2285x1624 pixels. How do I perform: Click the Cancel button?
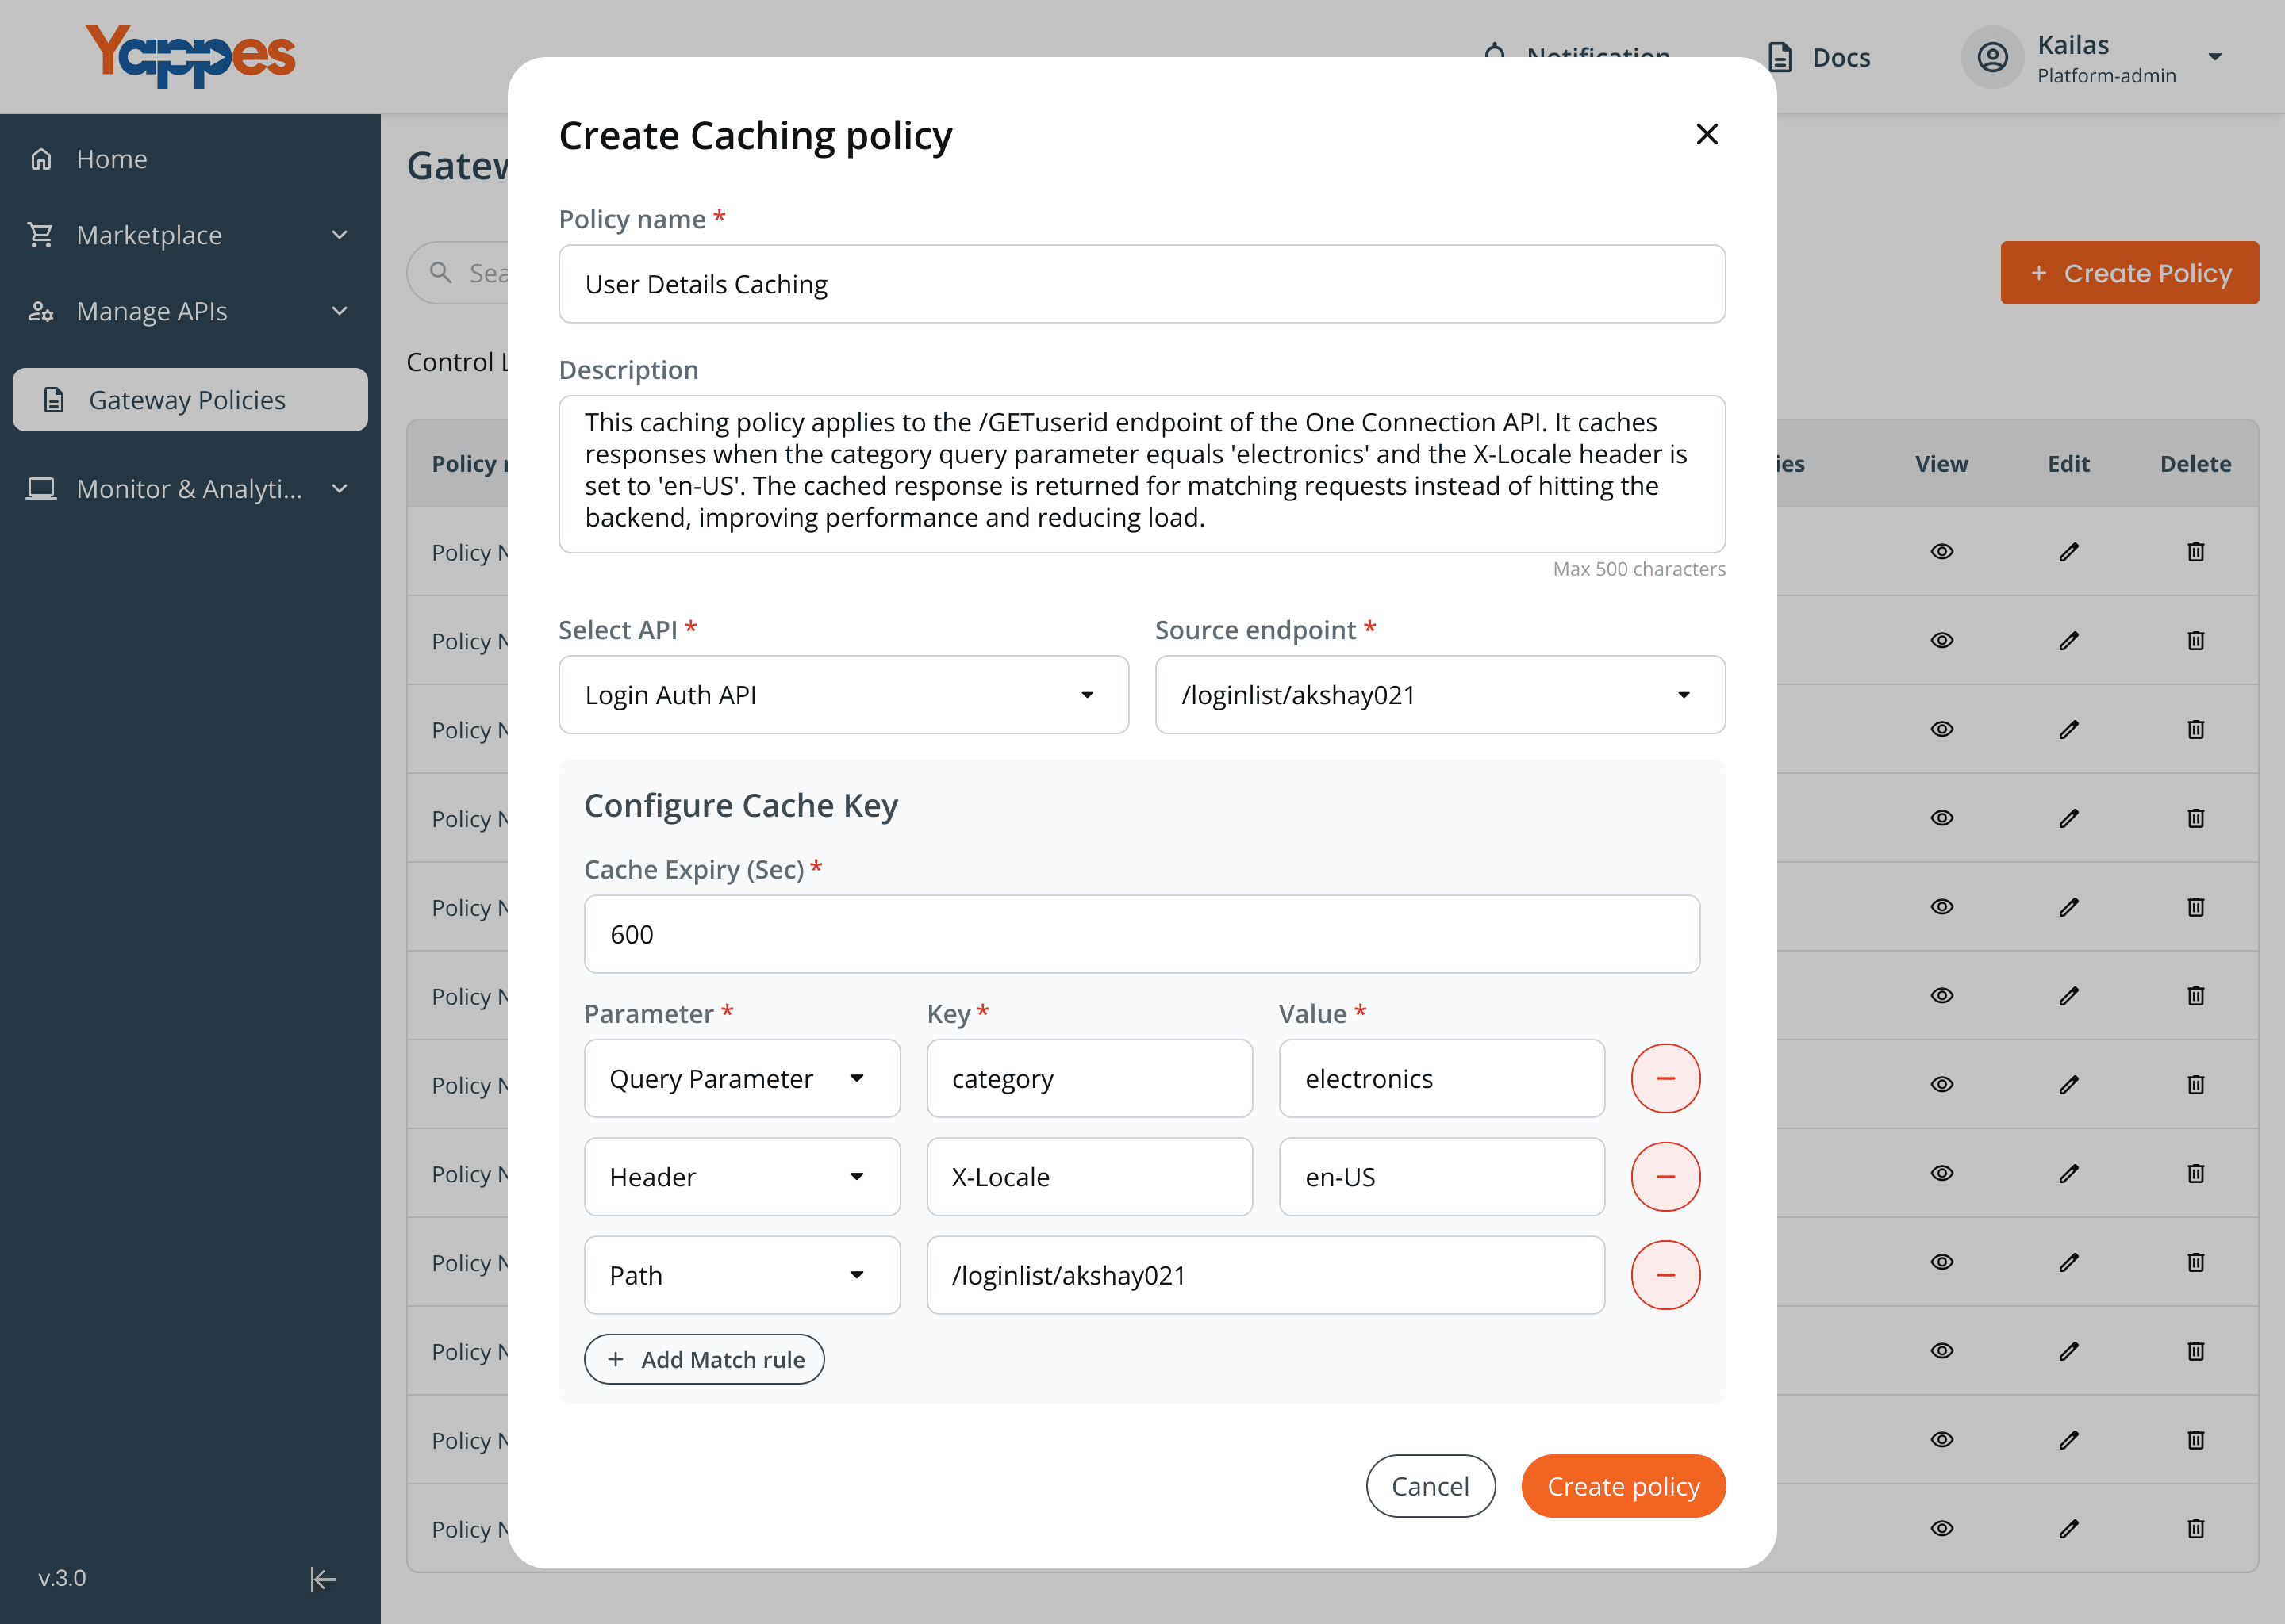coord(1431,1486)
